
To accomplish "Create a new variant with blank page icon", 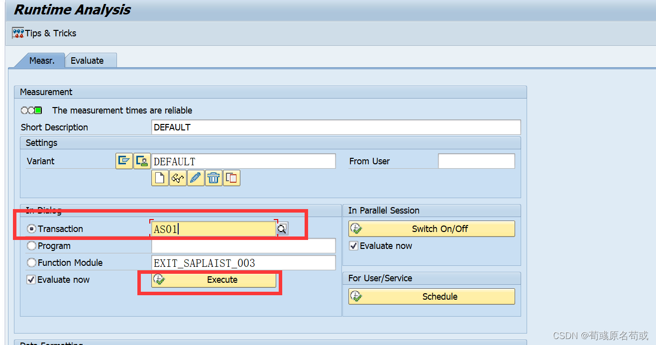I will [160, 178].
